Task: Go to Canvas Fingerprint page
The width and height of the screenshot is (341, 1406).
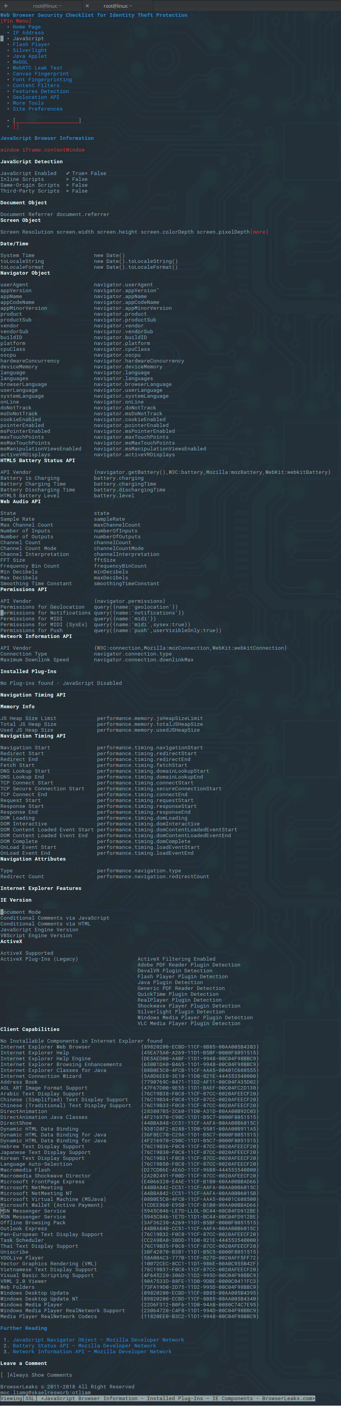Action: 40,74
